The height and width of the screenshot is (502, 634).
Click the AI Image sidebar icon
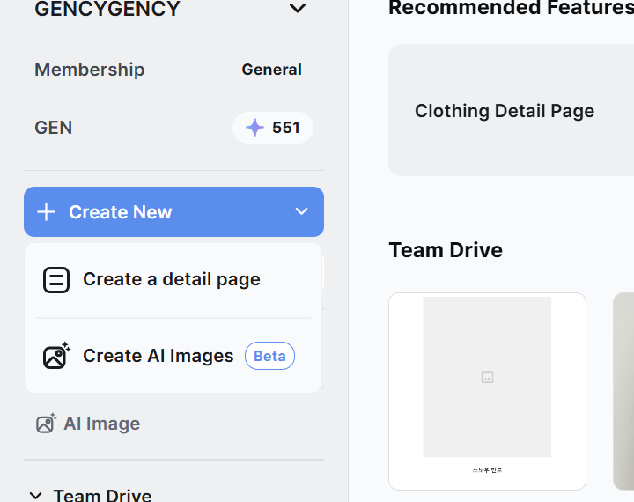pyautogui.click(x=46, y=424)
